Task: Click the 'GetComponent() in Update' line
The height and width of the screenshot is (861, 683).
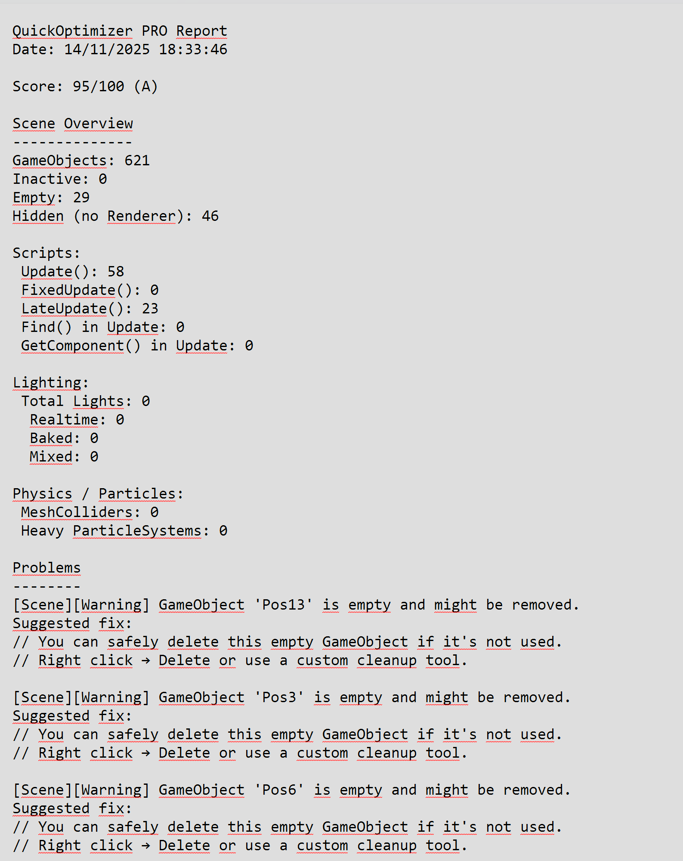Action: [x=137, y=346]
